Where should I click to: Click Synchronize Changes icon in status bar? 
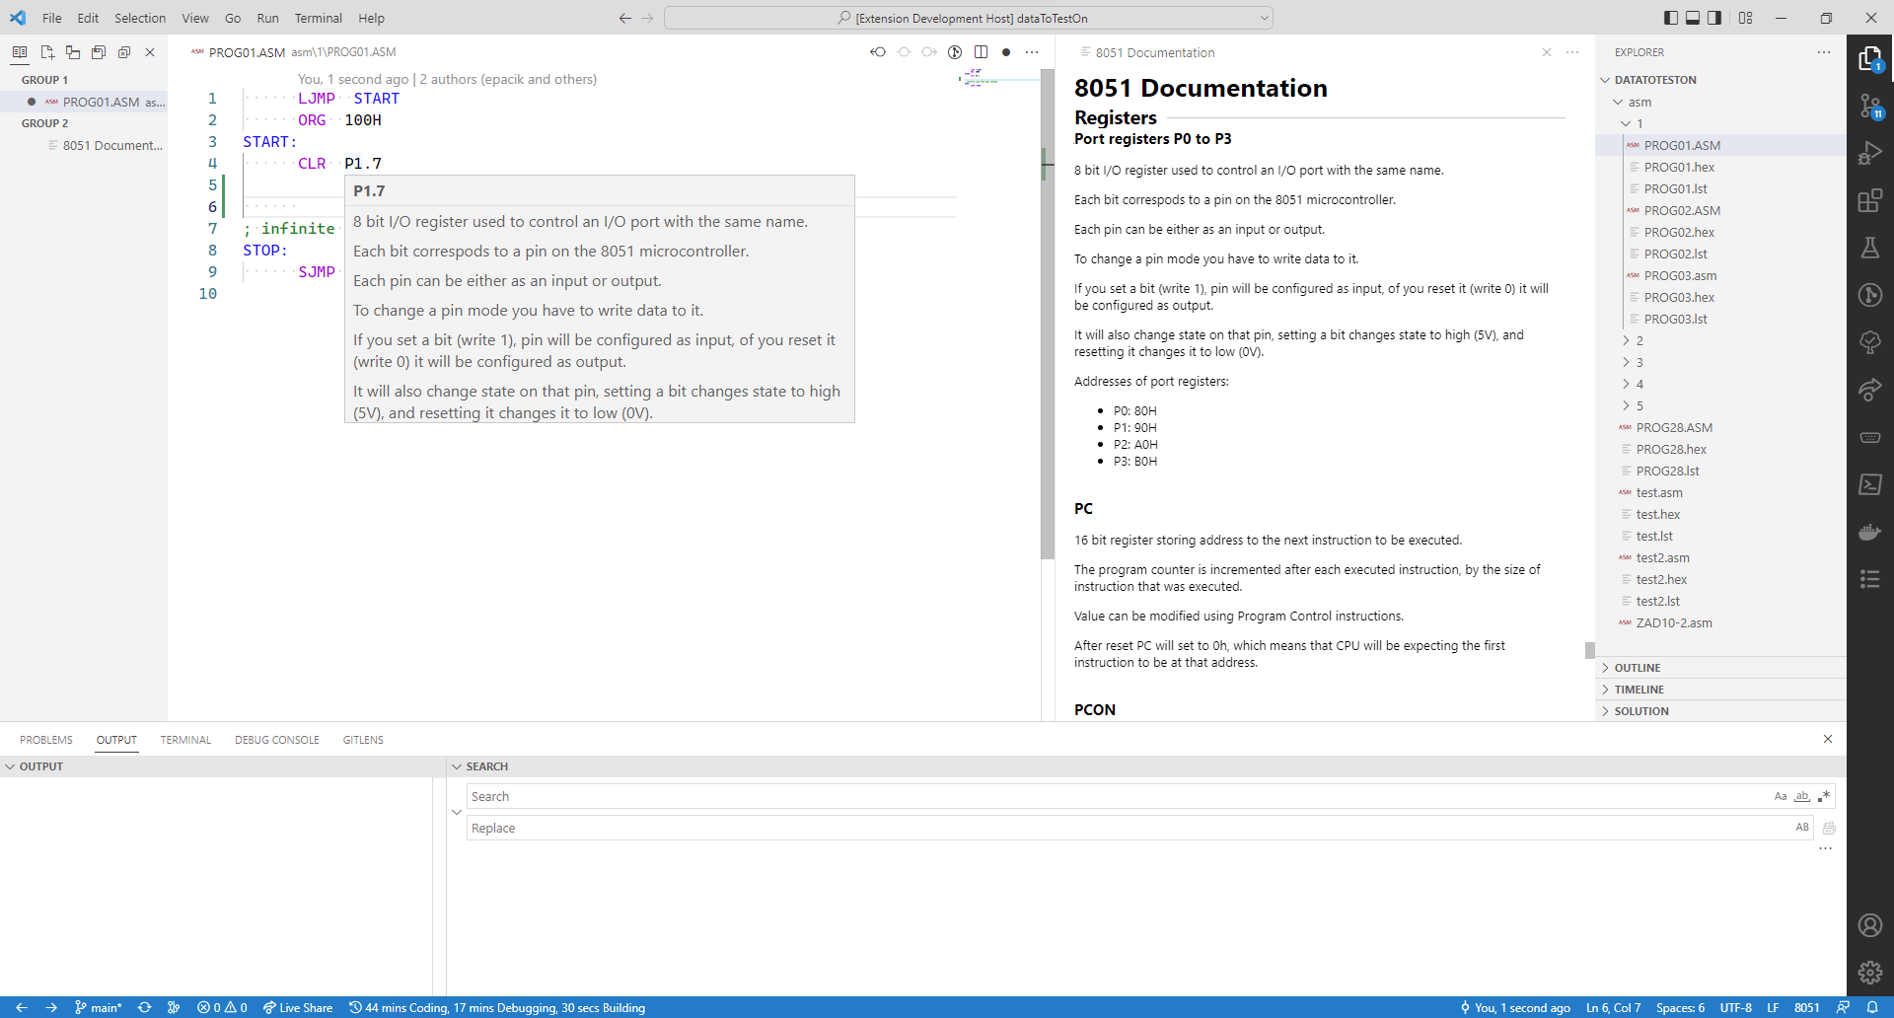(145, 1007)
